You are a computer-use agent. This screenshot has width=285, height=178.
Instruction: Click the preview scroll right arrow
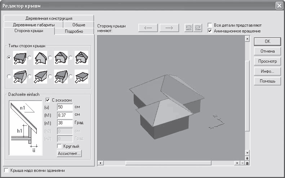pyautogui.click(x=237, y=163)
